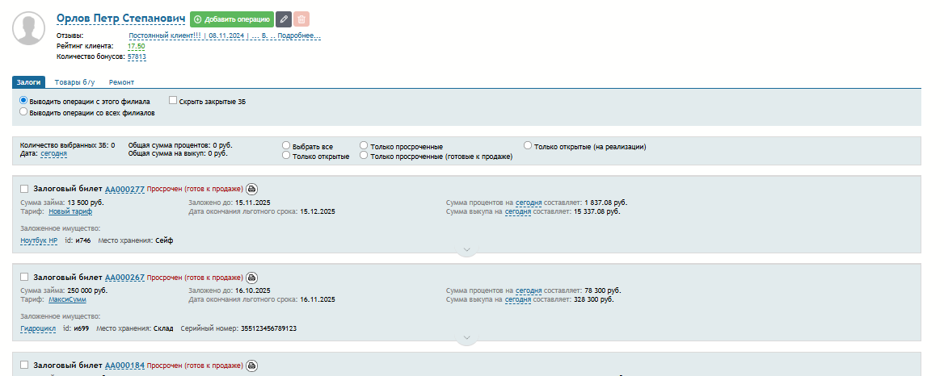Check the box for ticket АА000277
Viewport: 944px width, 376px height.
coord(24,189)
